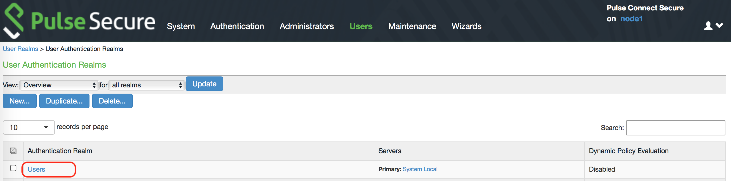Screen dimensions: 731x181
Task: Open the Wizards menu
Action: pos(466,26)
